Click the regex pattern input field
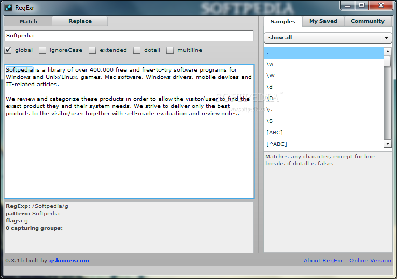The width and height of the screenshot is (397, 279). click(x=129, y=36)
